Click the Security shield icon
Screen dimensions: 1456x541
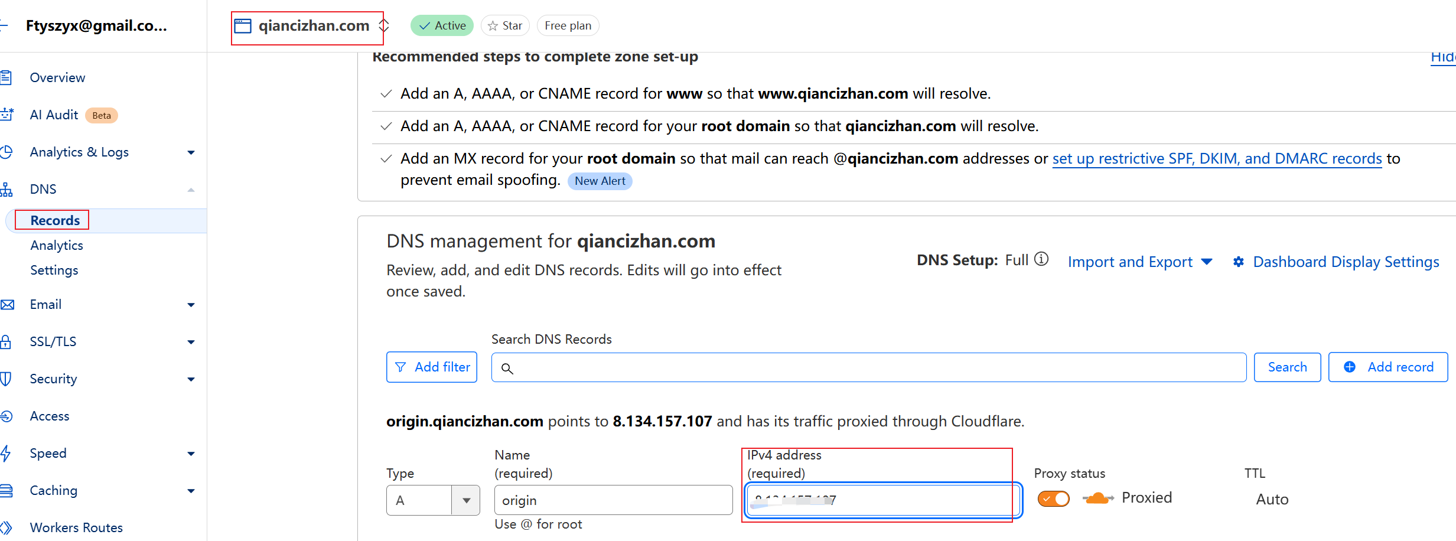(x=6, y=379)
